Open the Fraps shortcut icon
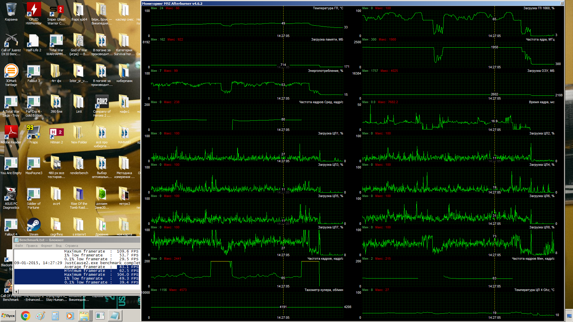 tap(33, 132)
